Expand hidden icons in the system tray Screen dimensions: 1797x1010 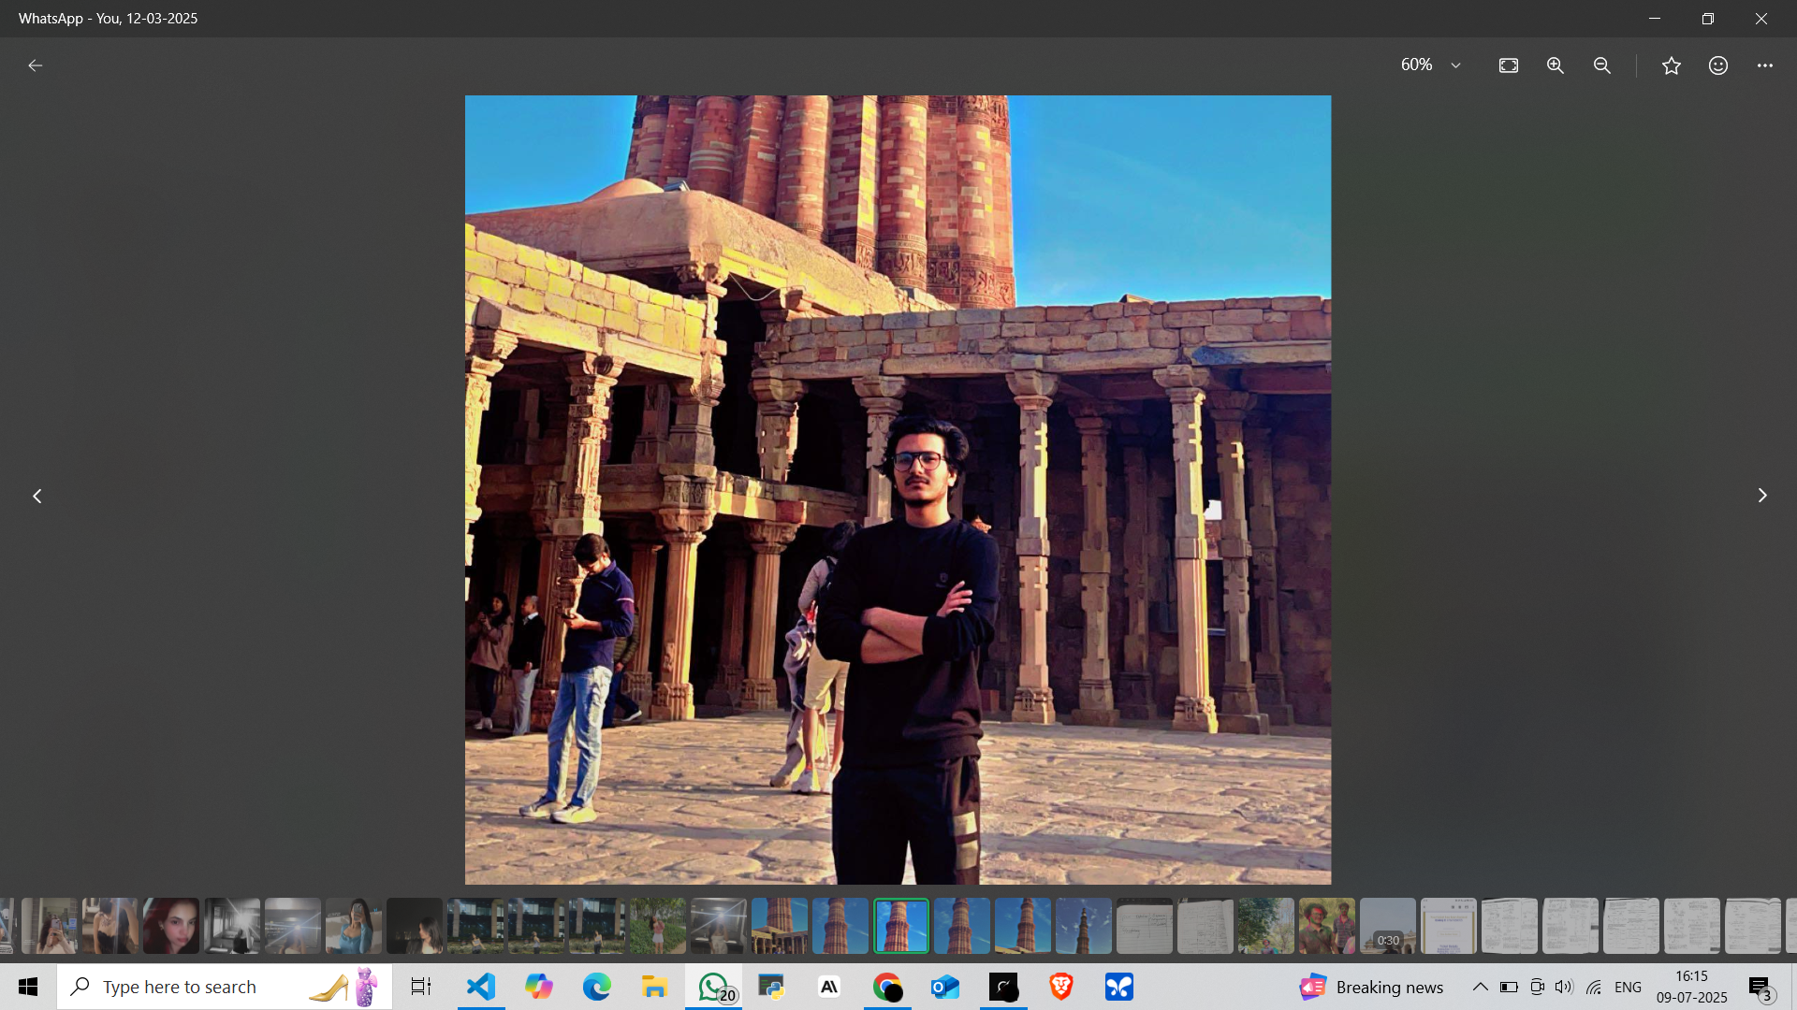(x=1482, y=987)
